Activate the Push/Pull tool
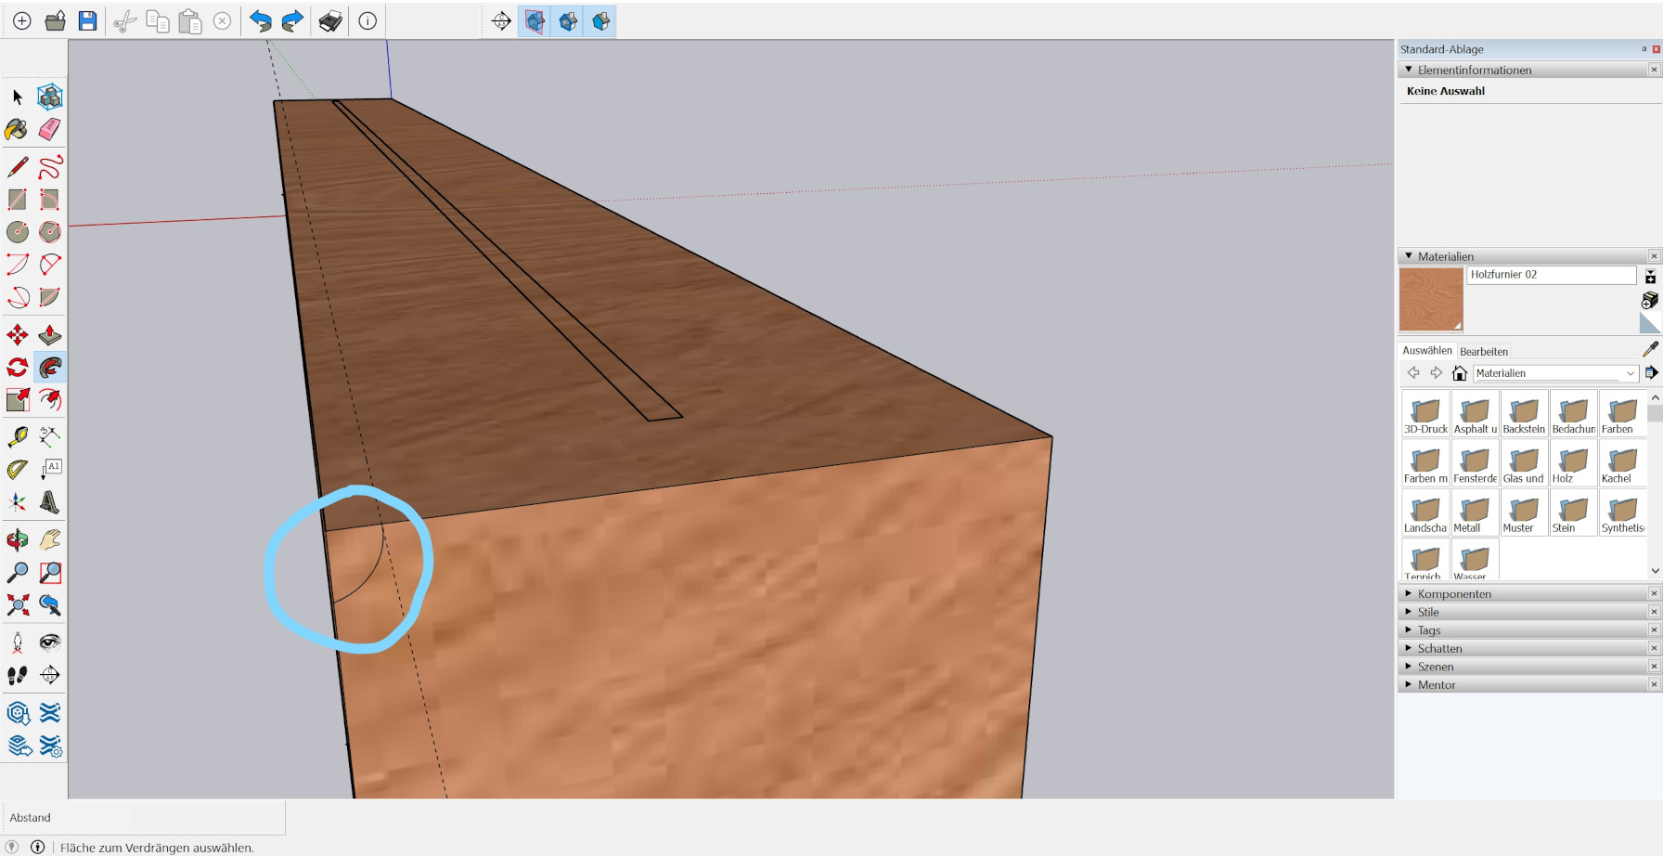Image resolution: width=1663 pixels, height=856 pixels. coord(50,335)
